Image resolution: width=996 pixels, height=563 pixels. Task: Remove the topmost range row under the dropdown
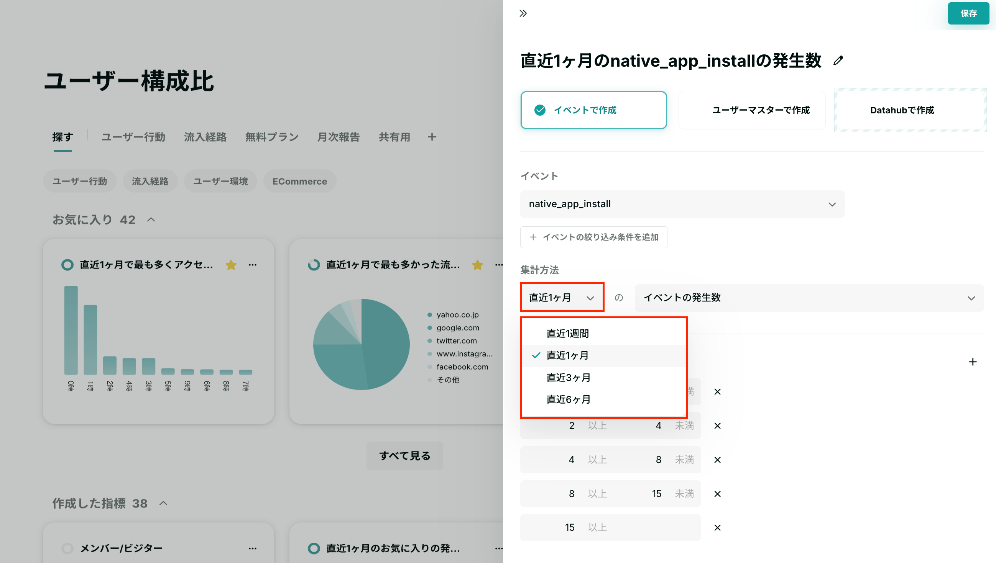[717, 392]
